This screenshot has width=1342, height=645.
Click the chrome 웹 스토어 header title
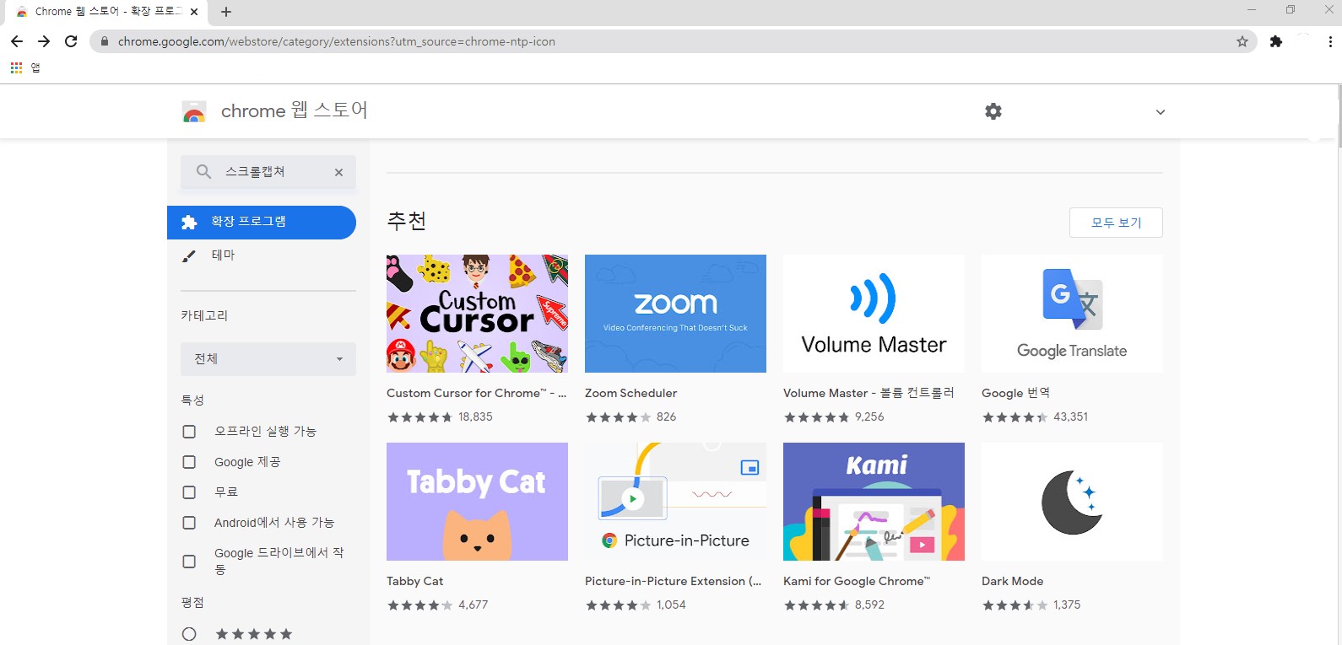click(x=294, y=110)
